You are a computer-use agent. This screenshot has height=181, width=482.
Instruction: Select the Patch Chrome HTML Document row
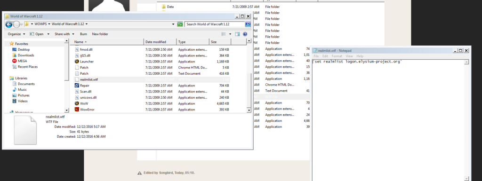click(153, 68)
